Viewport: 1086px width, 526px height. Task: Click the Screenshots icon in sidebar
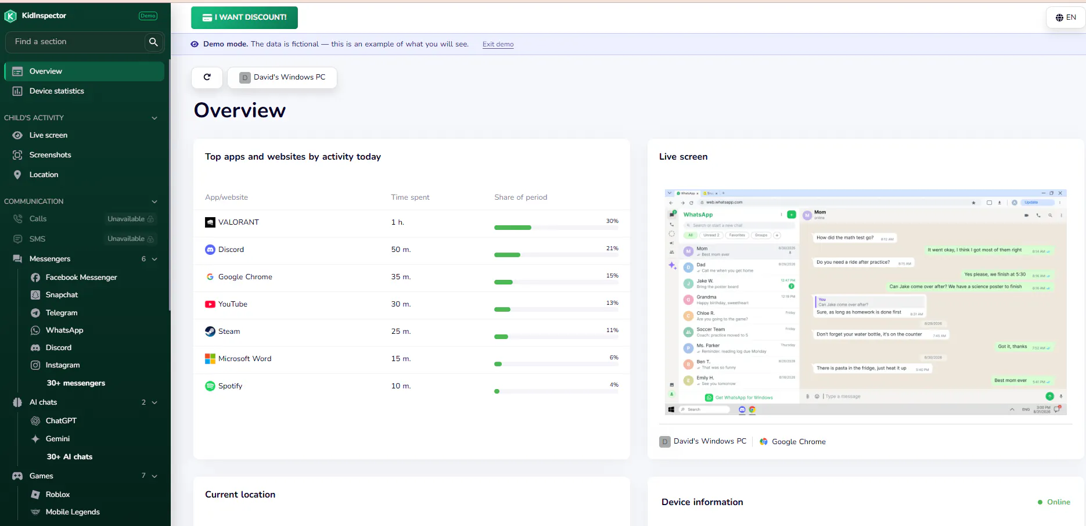(17, 155)
